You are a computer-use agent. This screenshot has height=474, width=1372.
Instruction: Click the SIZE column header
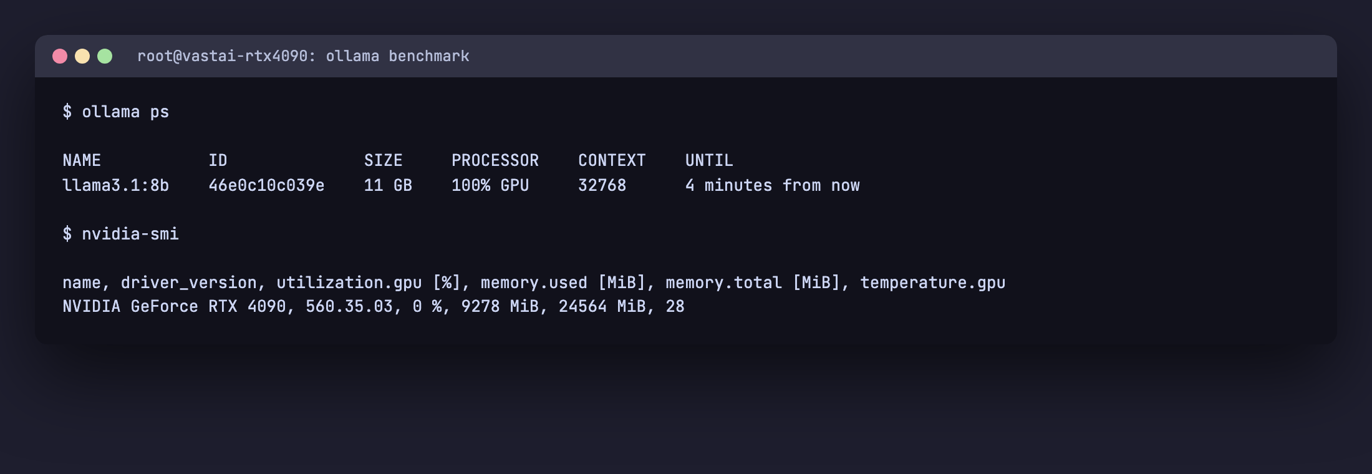tap(384, 160)
